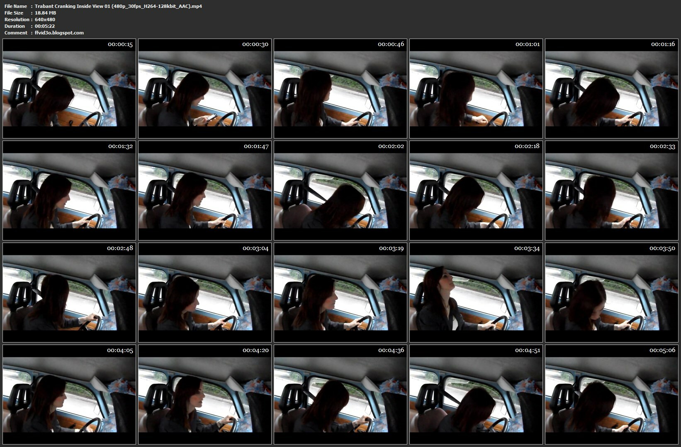
Task: Click the 'Comment' label
Action: (x=16, y=33)
